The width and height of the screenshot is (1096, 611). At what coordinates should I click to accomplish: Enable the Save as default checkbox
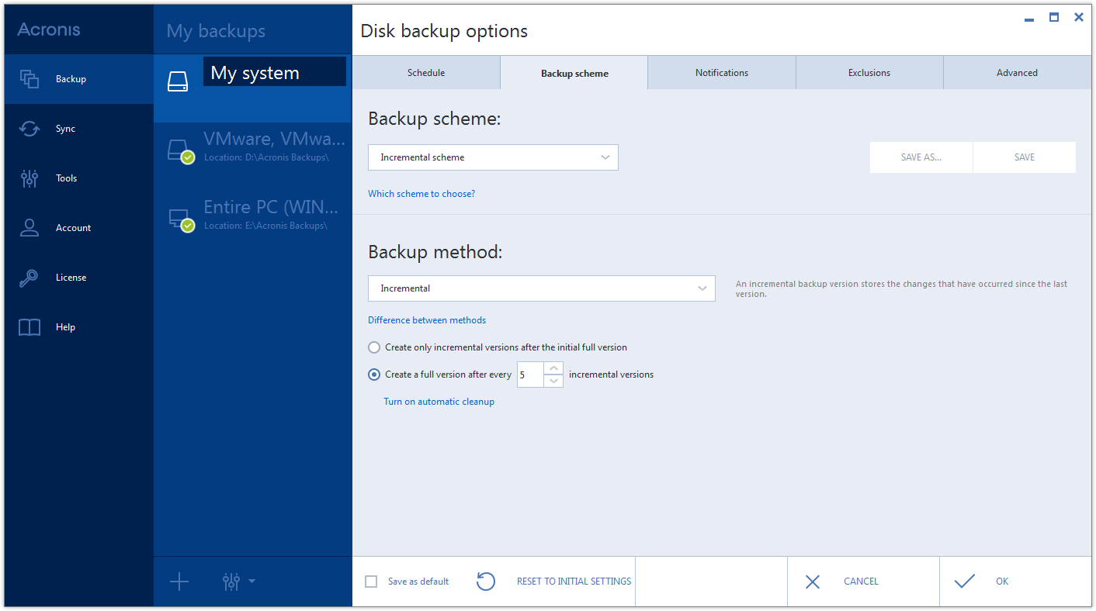coord(371,582)
